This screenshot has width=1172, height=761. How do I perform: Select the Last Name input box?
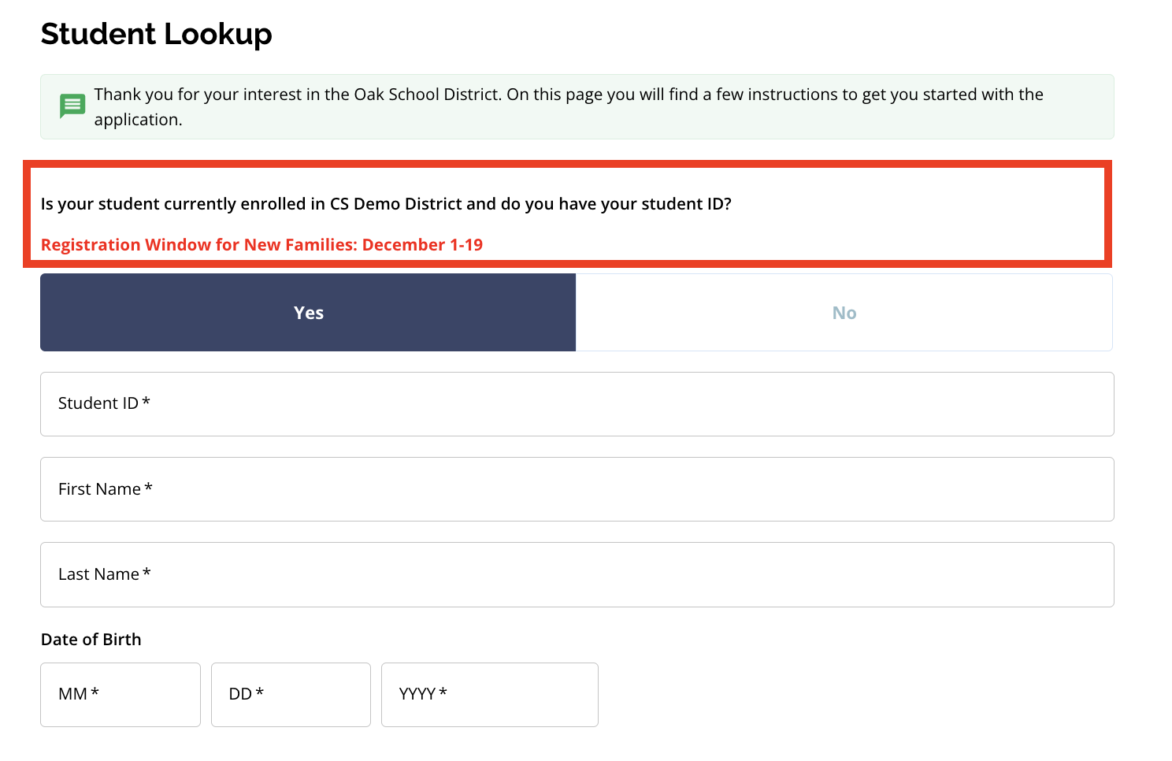pyautogui.click(x=577, y=574)
